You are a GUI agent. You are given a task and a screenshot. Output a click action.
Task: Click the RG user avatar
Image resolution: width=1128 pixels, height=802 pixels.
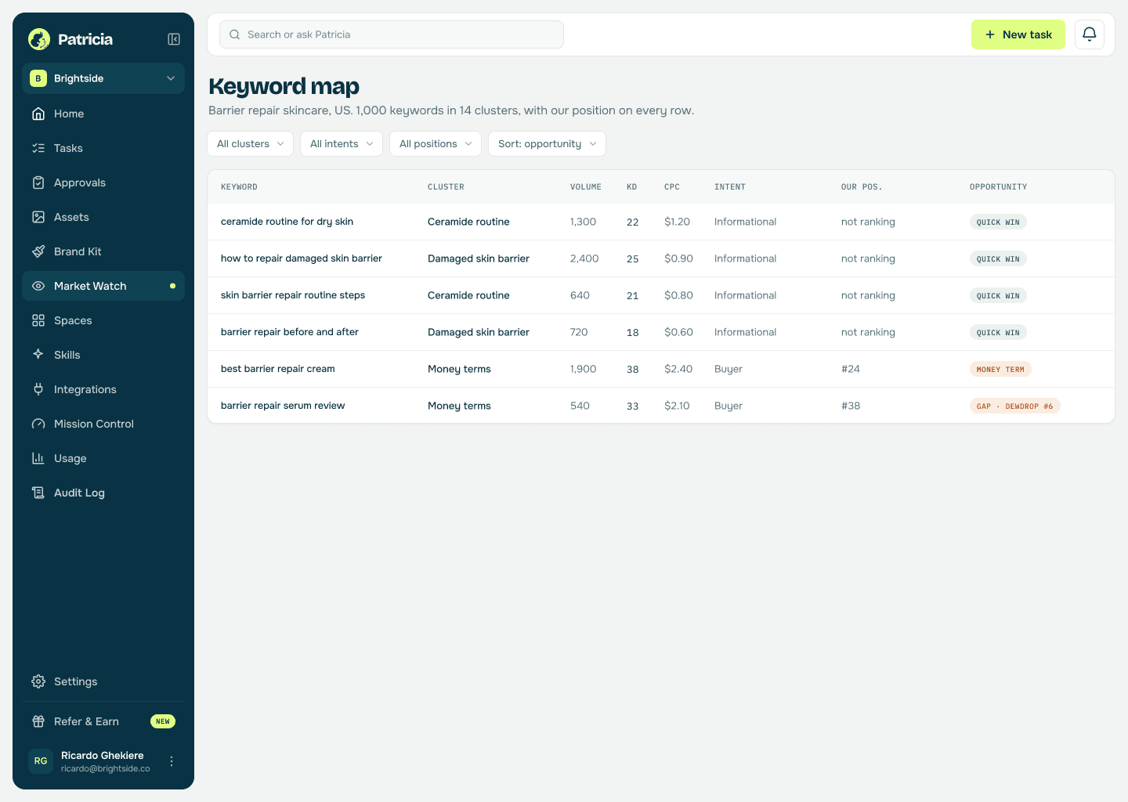[x=41, y=761]
